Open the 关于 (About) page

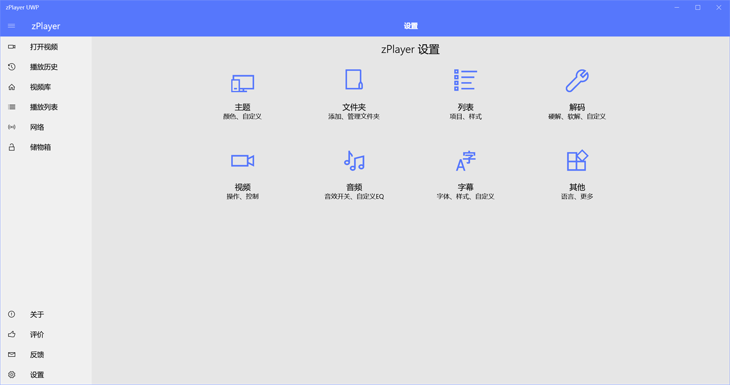coord(37,314)
